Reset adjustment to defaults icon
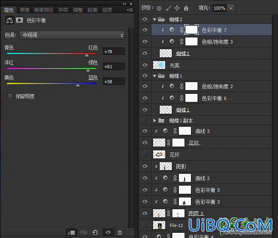 (x=95, y=232)
